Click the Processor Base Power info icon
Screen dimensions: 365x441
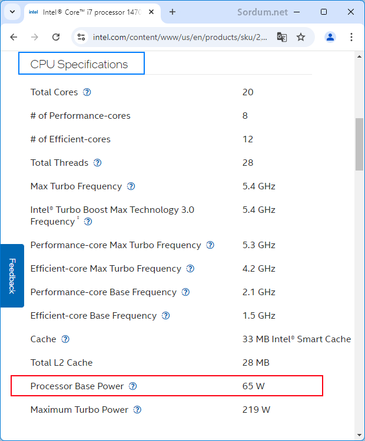point(132,386)
